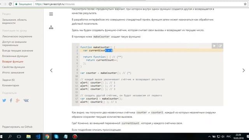
Task: Click inline code 'counter2' in paragraph
Action: 157,112
